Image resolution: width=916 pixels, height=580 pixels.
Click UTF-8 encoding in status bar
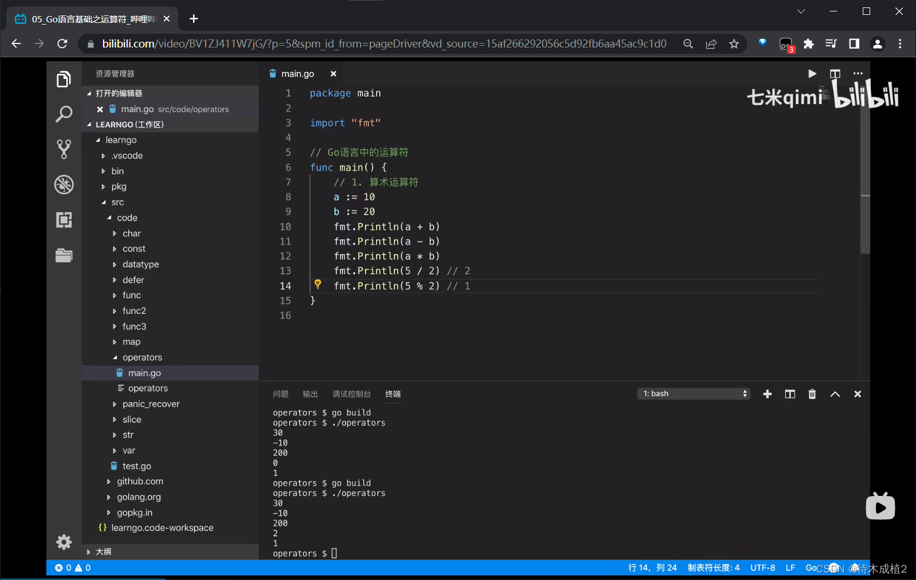click(763, 568)
